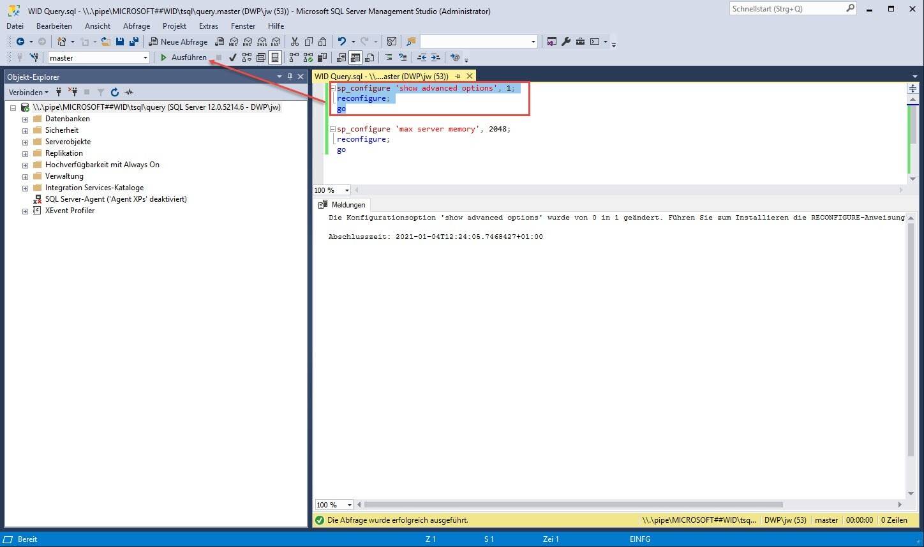The height and width of the screenshot is (547, 924).
Task: Toggle auto-hide pin on Objekt-Explorer panel
Action: [290, 77]
